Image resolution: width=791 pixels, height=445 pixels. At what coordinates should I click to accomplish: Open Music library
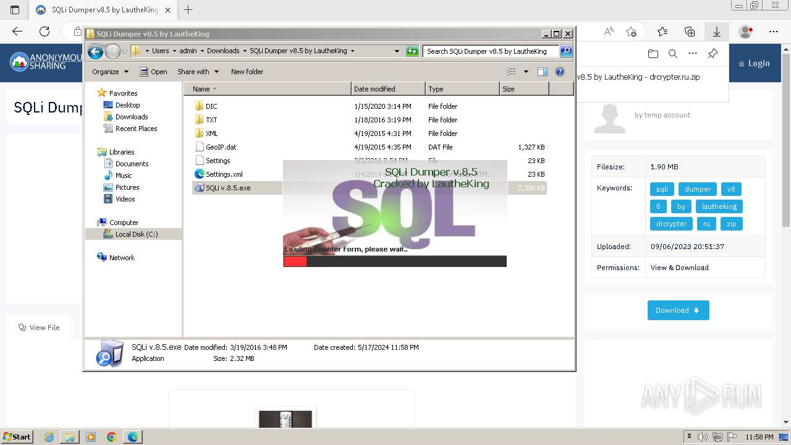(x=124, y=176)
